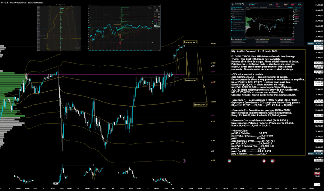Click the Mínimo 28.227,45 price label
This screenshot has height=191, width=324.
click(315, 153)
